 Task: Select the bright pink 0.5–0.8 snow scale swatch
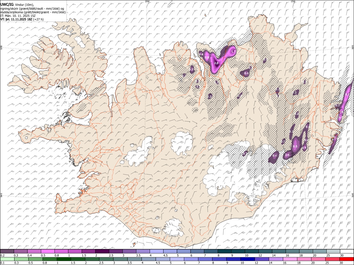point(48,251)
